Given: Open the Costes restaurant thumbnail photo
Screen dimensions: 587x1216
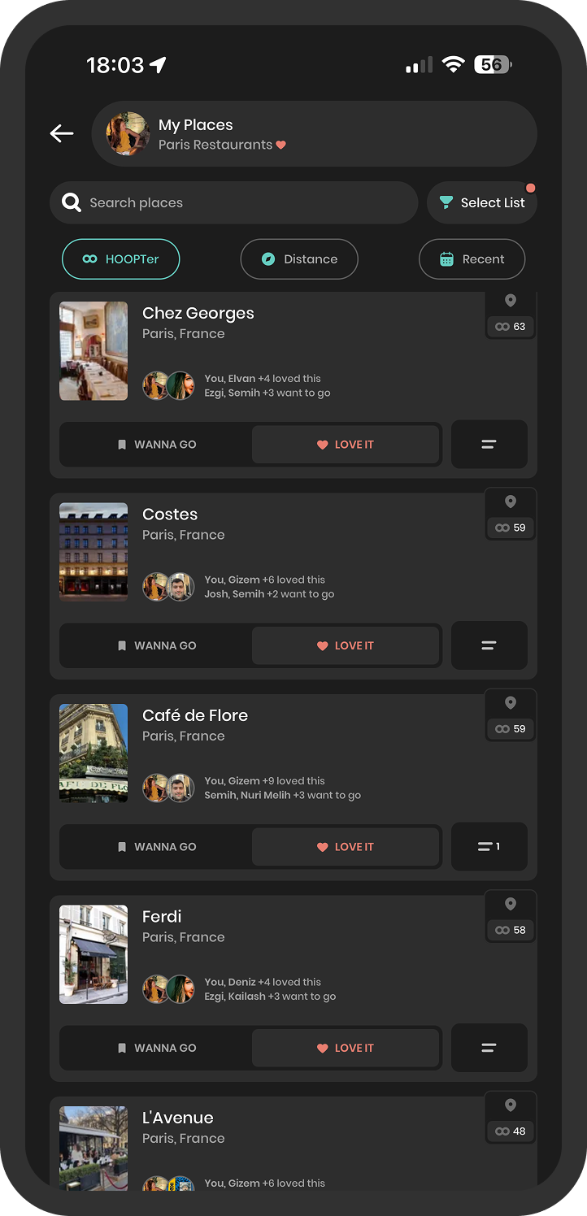Looking at the screenshot, I should click(x=93, y=552).
